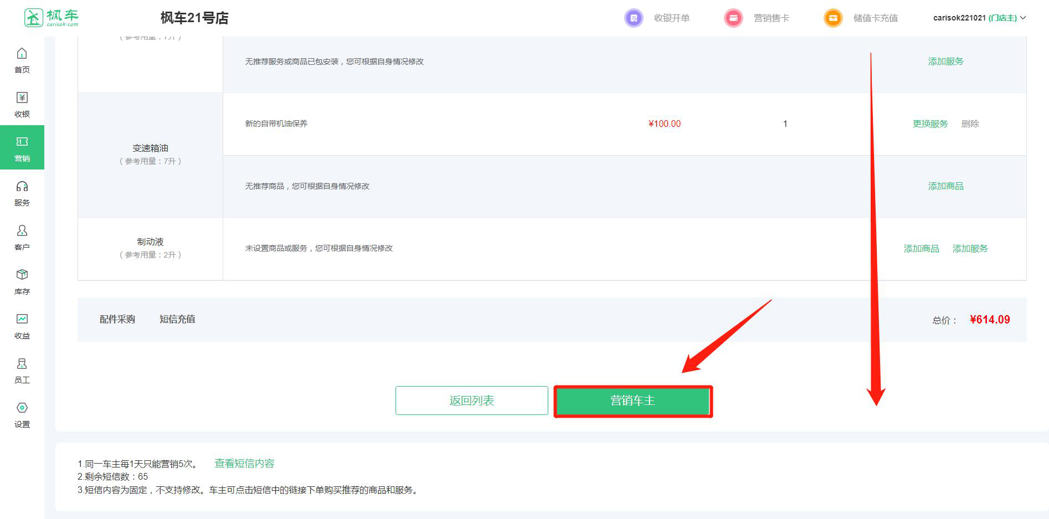Click 删除 for 新的自带机油保养
The height and width of the screenshot is (519, 1049).
(970, 124)
